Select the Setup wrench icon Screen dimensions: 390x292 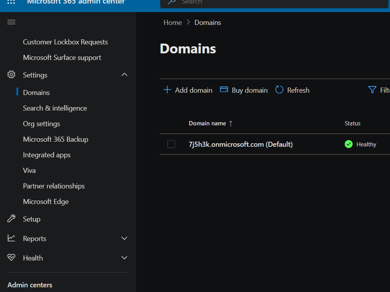pos(11,219)
